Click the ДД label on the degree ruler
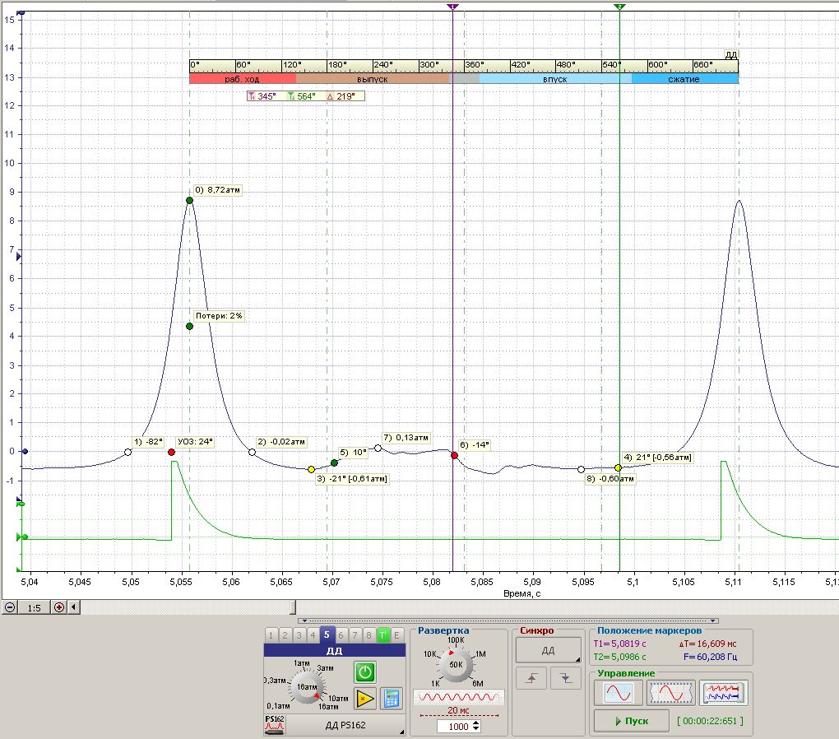This screenshot has width=839, height=739. point(731,54)
